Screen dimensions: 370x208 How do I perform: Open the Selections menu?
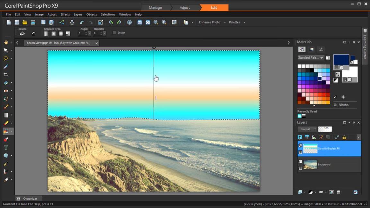[108, 14]
